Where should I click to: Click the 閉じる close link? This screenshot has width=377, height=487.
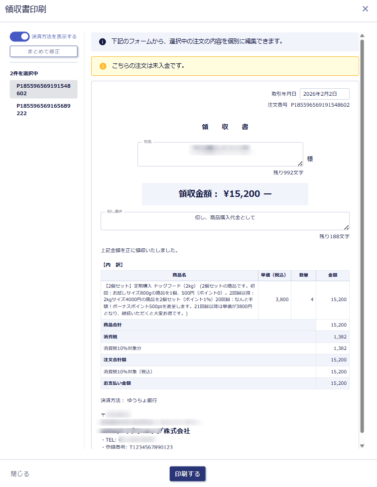point(20,474)
